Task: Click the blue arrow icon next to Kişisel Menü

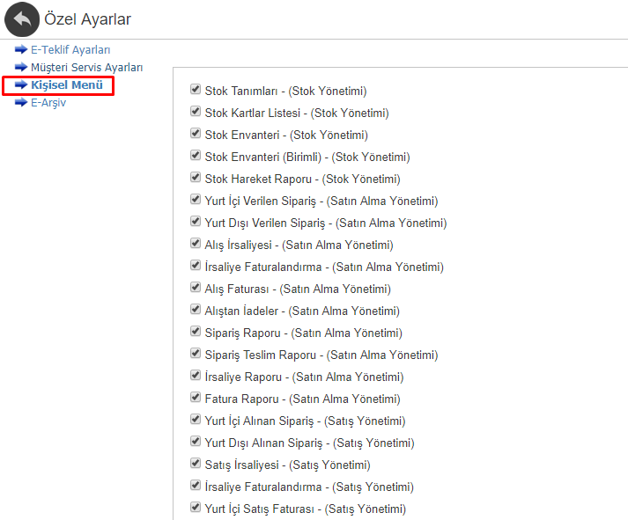Action: (21, 84)
